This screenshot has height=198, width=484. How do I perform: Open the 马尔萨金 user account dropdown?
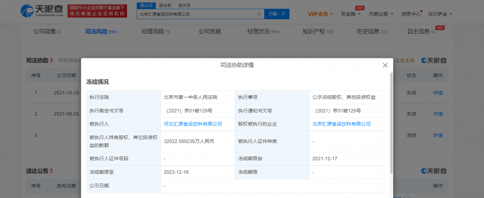pos(440,14)
